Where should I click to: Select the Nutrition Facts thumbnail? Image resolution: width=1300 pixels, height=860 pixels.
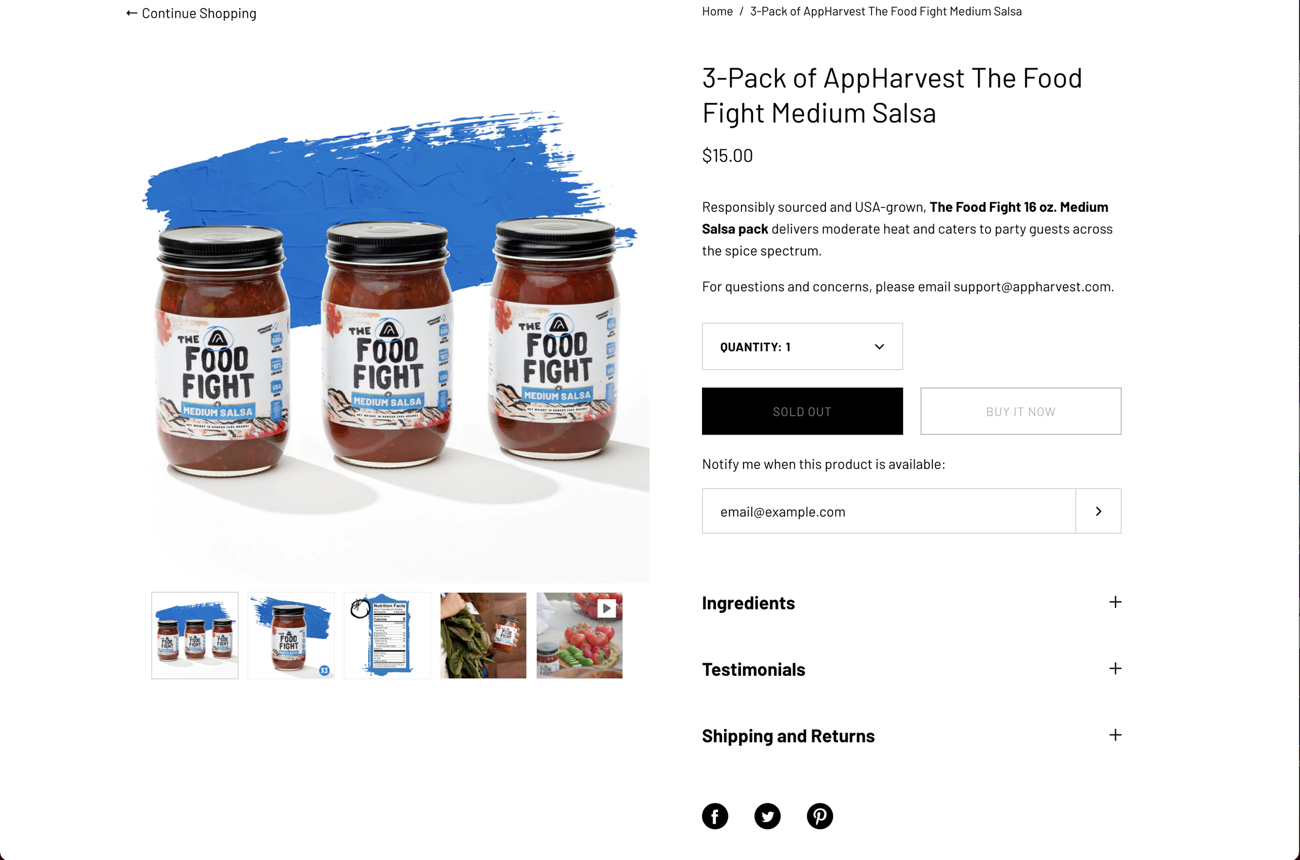click(x=387, y=635)
